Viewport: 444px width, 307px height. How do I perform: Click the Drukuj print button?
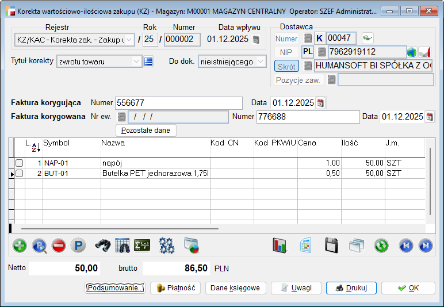point(350,288)
